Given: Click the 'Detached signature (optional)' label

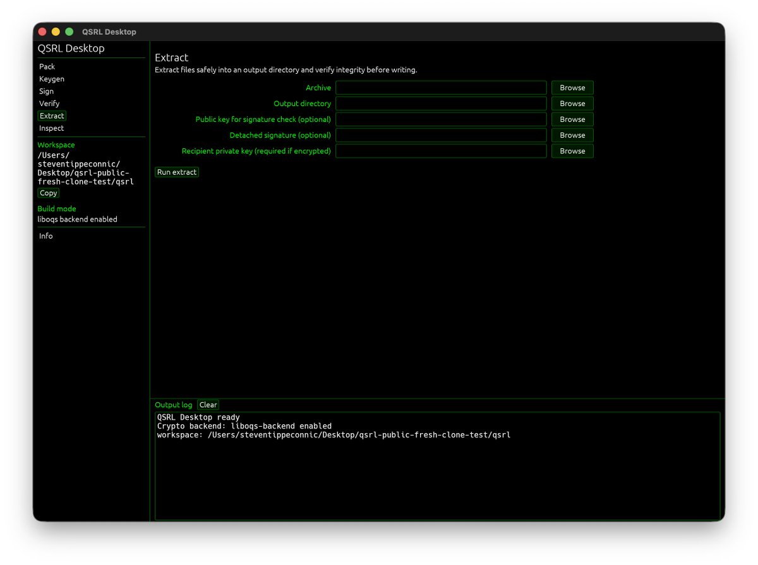Looking at the screenshot, I should pyautogui.click(x=280, y=135).
